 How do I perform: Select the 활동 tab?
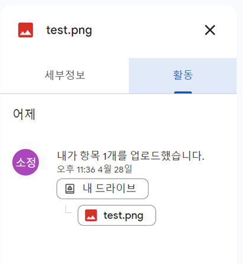coord(183,75)
